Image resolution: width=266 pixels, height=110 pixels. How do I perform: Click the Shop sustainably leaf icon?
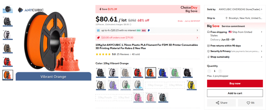click(208, 57)
